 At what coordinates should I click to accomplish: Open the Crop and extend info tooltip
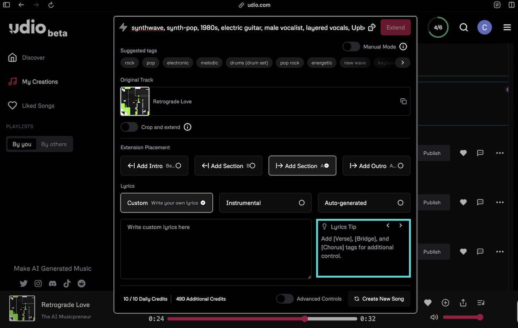coord(188,127)
